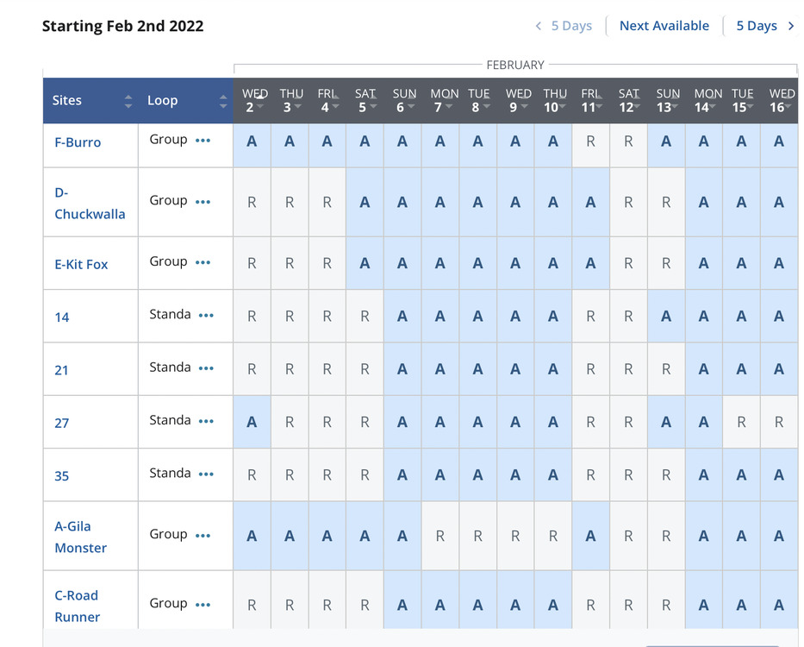Open the F-Burro site link

78,142
